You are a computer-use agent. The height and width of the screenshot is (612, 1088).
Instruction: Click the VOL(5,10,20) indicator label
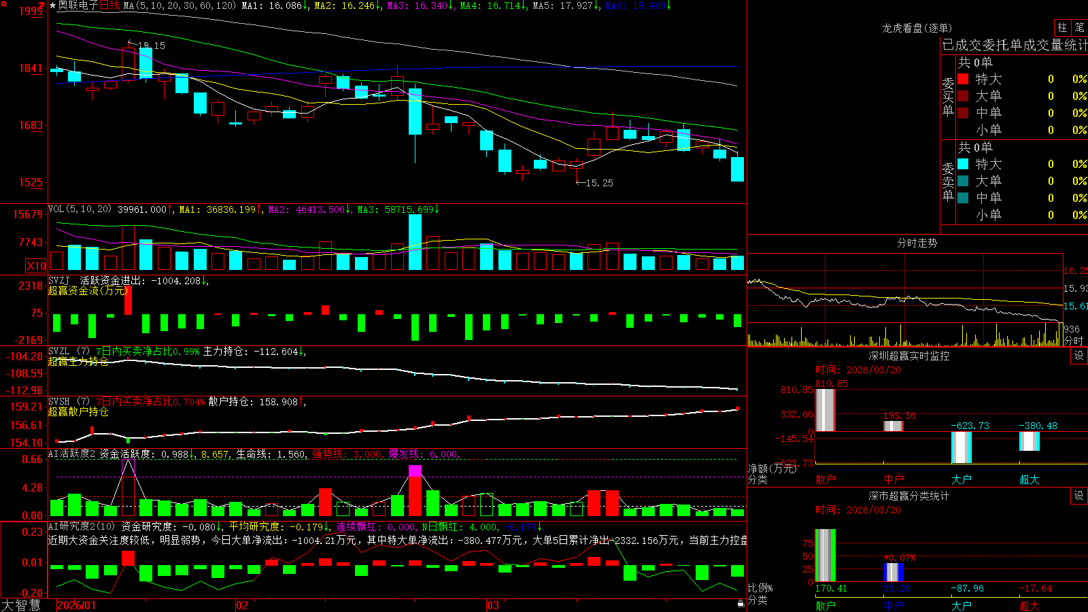[80, 209]
